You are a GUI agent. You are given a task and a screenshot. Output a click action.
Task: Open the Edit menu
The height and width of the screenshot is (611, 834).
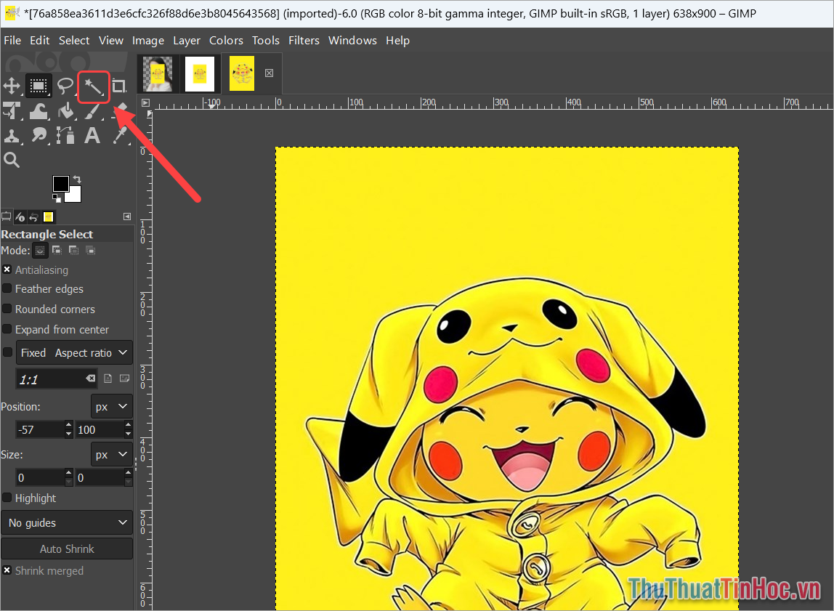(x=39, y=41)
